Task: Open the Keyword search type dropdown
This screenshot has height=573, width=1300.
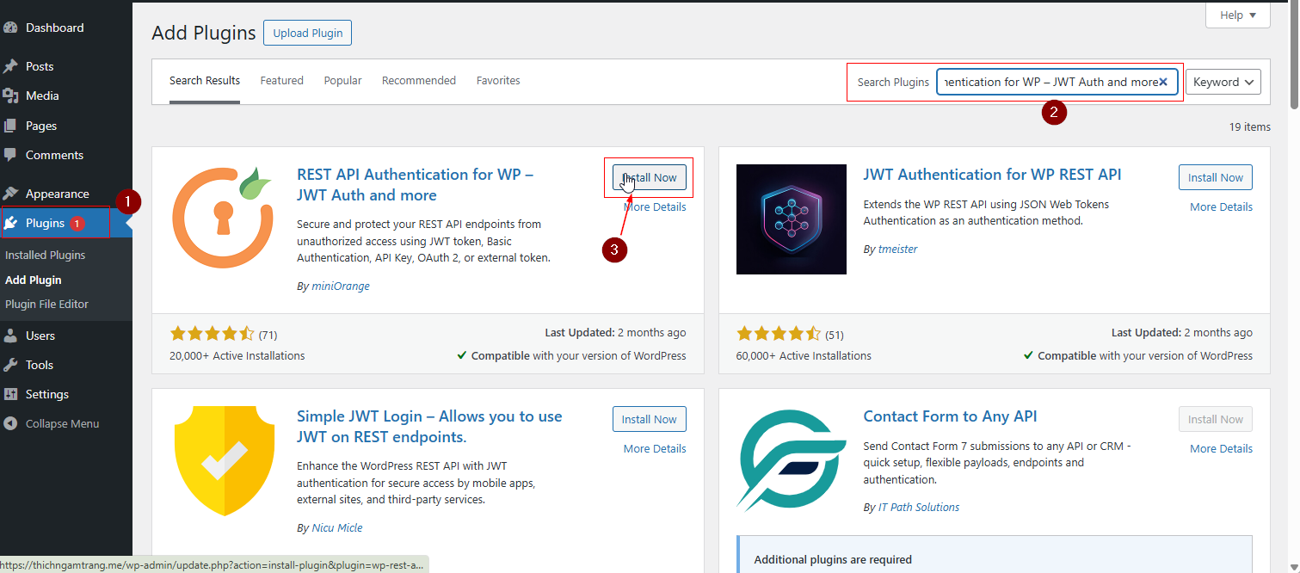Action: pyautogui.click(x=1223, y=82)
